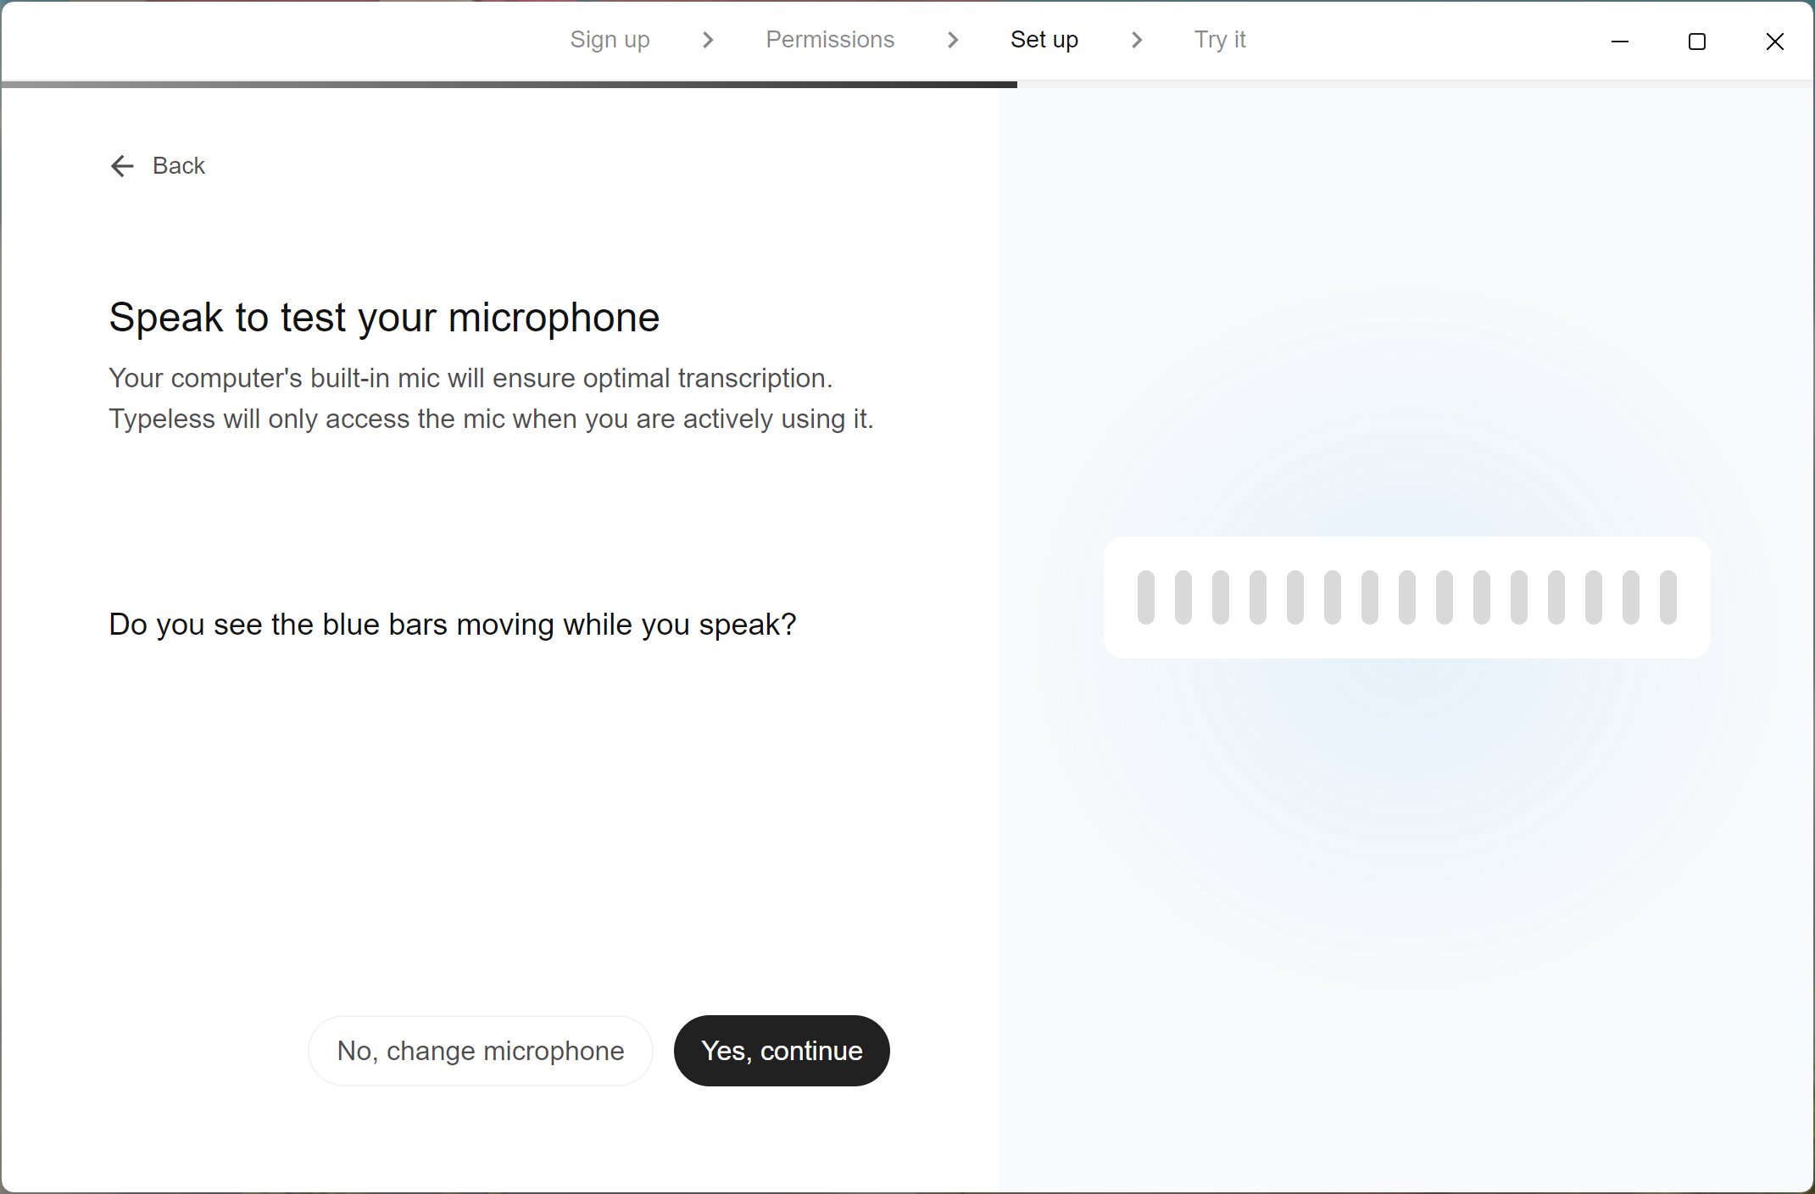Go to the Sign up step
This screenshot has height=1194, width=1815.
610,40
